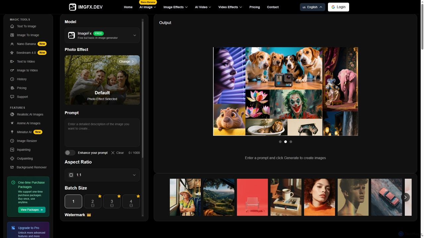Expand the Video Effects menu
424x238 pixels.
point(230,7)
